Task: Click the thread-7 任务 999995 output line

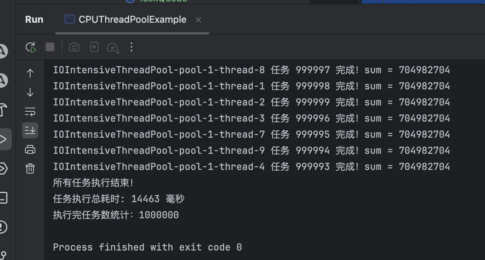Action: (251, 134)
